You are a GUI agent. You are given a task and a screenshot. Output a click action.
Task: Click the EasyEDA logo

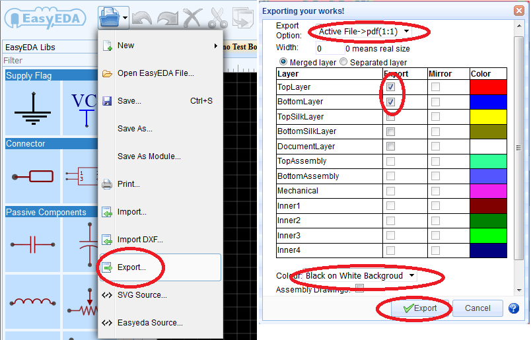click(x=45, y=18)
